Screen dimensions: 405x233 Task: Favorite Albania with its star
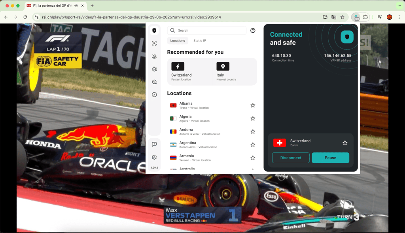coord(253,105)
